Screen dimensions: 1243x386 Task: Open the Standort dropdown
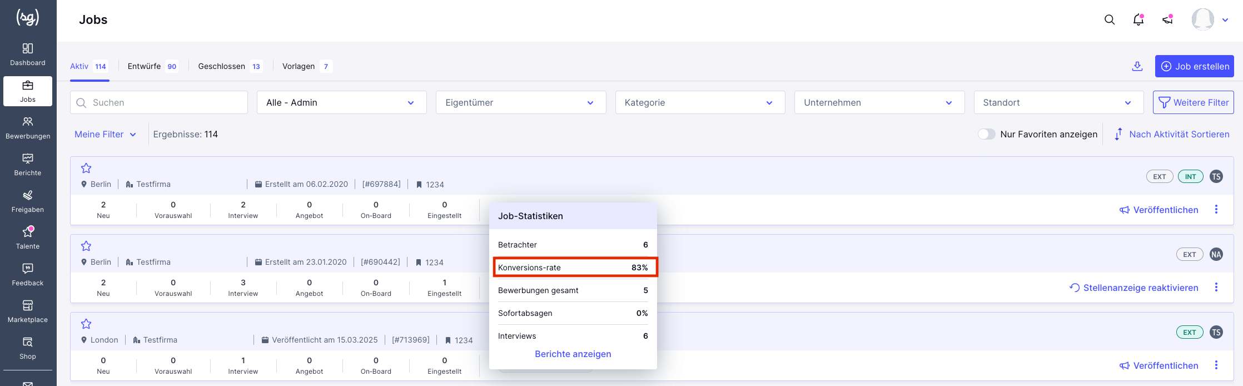[x=1059, y=102]
